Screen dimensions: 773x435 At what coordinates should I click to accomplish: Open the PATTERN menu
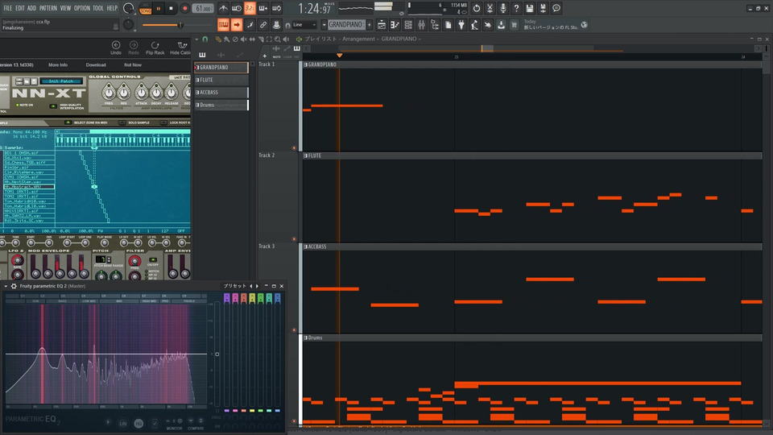coord(48,8)
